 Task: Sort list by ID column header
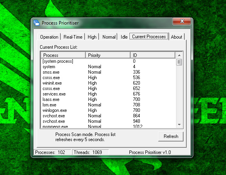(x=153, y=55)
